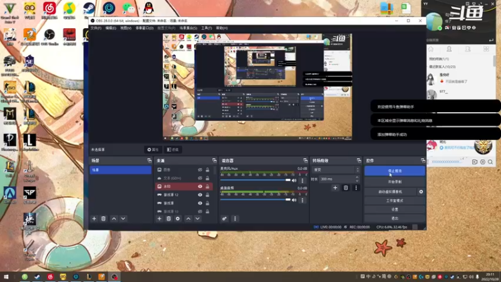Screen dimensions: 501x282
Task: Expand the (10/23) contacts group in YY
Action: pos(442,67)
